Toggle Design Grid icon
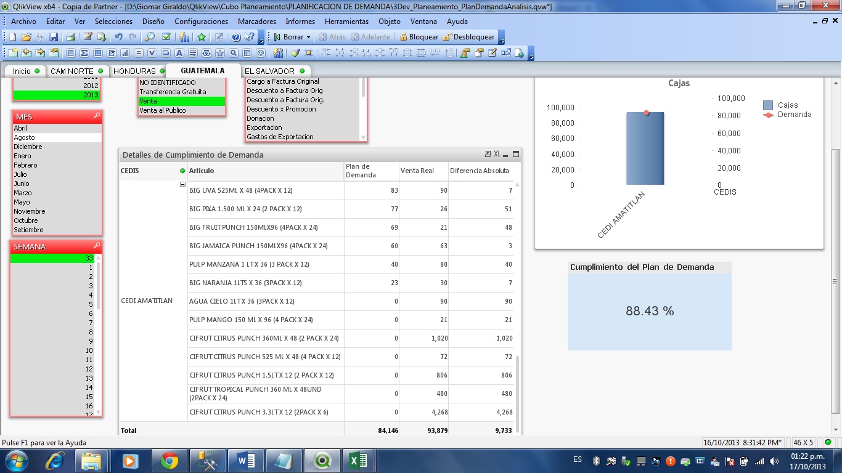Screen dimensions: 842x473 [x=308, y=53]
